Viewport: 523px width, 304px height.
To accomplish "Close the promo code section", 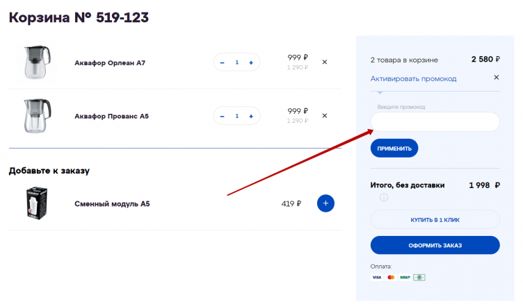I will click(x=496, y=78).
